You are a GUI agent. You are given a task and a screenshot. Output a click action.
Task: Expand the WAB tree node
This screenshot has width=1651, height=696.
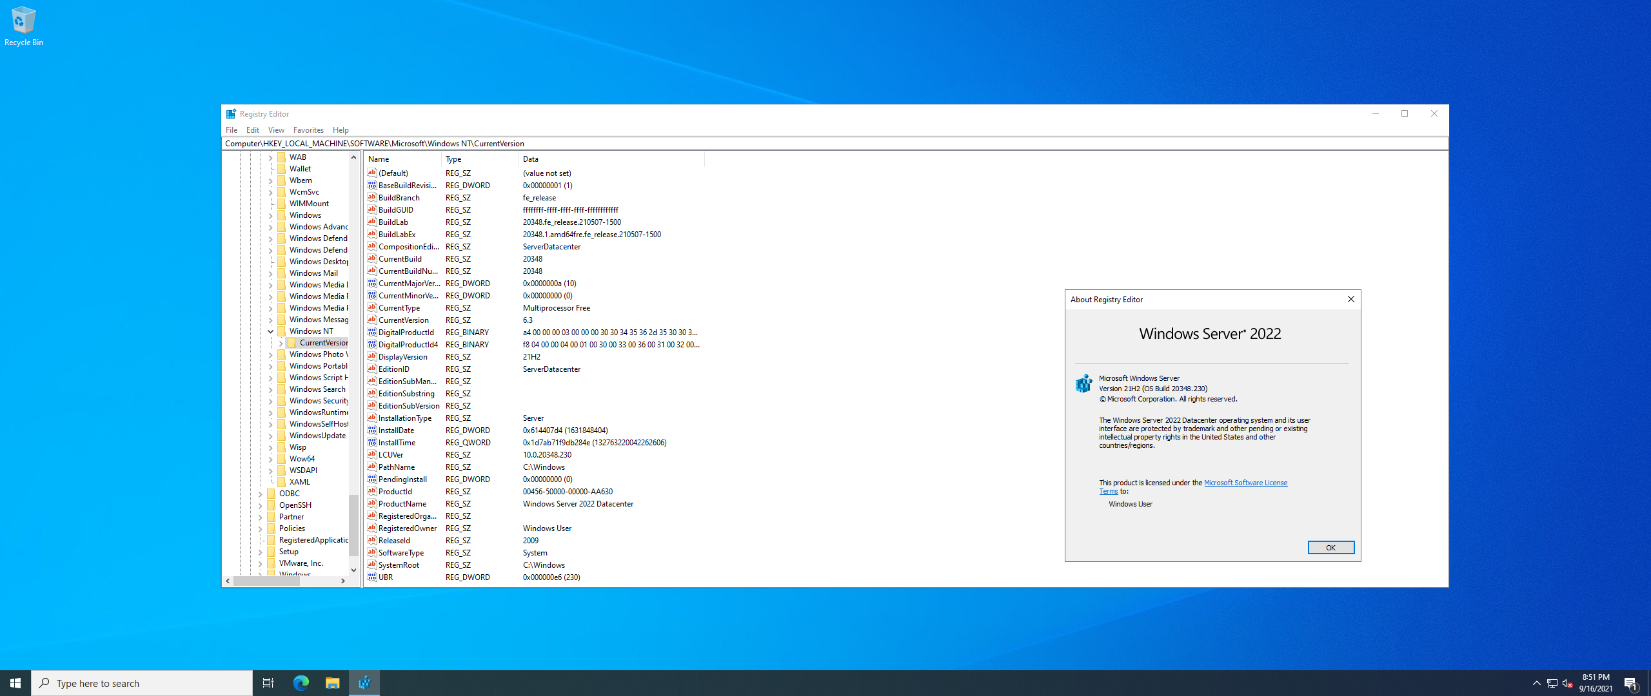point(270,157)
